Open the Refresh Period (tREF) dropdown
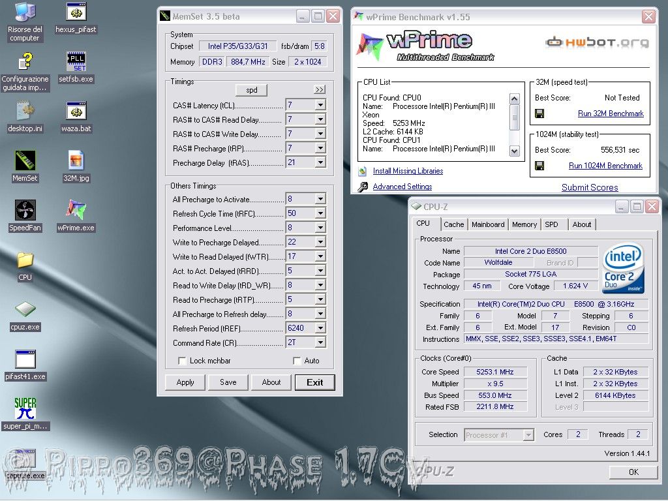This screenshot has width=668, height=501. (320, 327)
